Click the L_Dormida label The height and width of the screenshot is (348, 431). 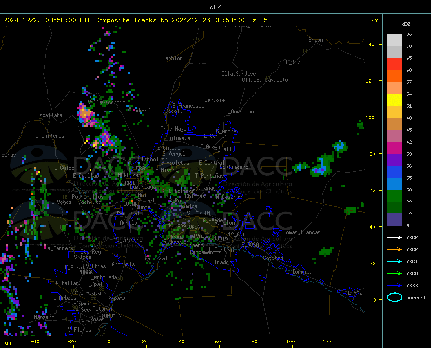click(x=299, y=272)
